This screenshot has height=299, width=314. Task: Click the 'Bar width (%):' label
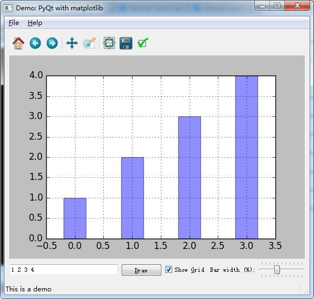click(x=233, y=270)
